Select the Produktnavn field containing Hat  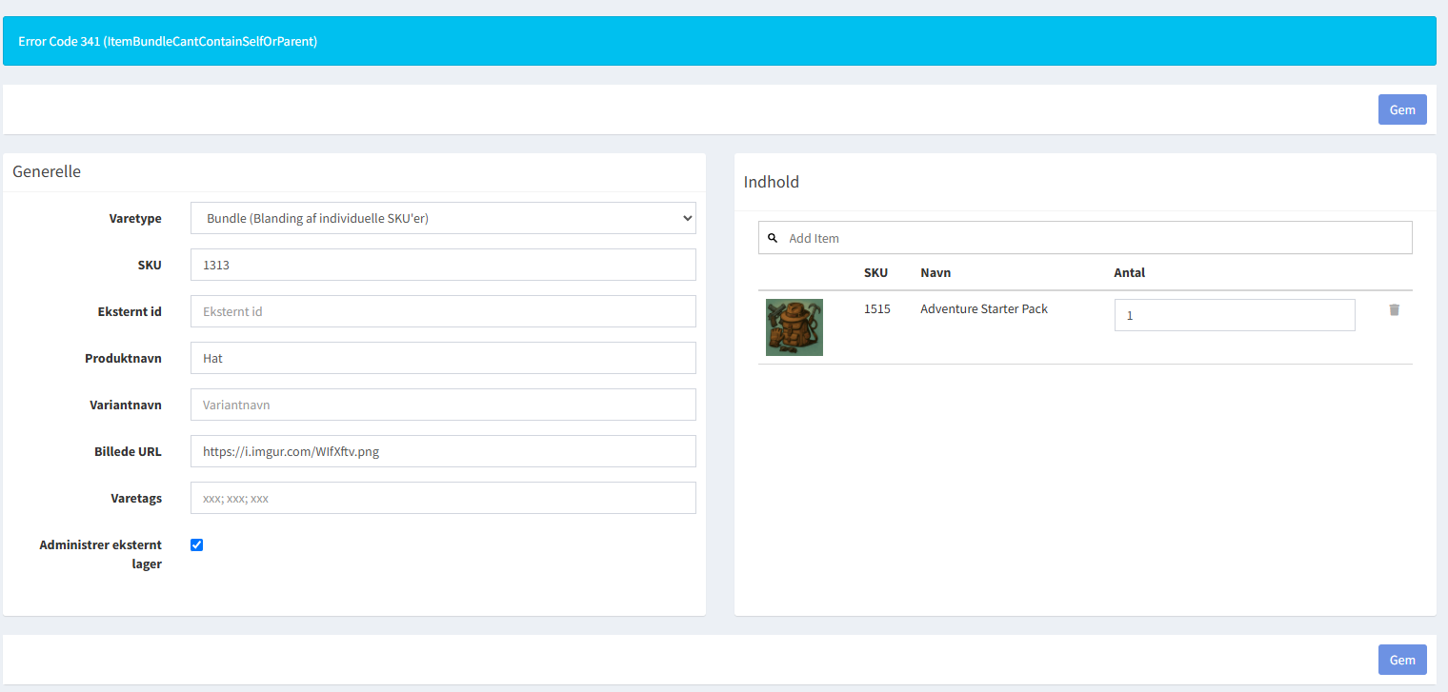443,358
